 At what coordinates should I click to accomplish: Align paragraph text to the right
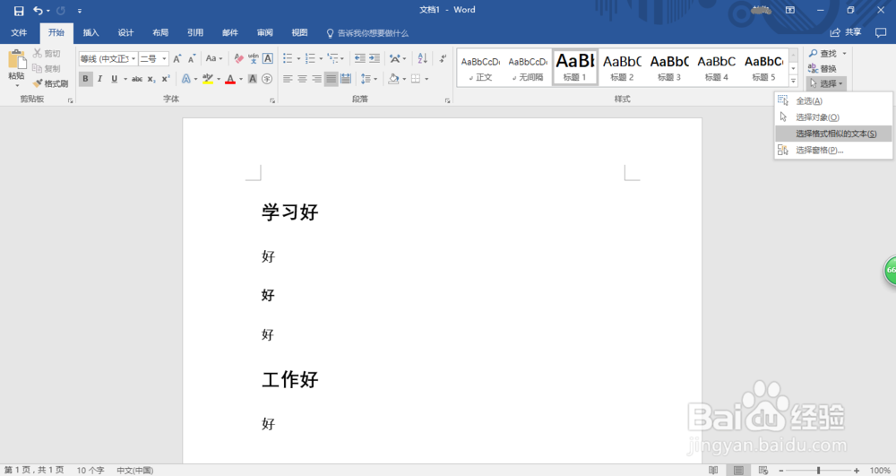(316, 79)
